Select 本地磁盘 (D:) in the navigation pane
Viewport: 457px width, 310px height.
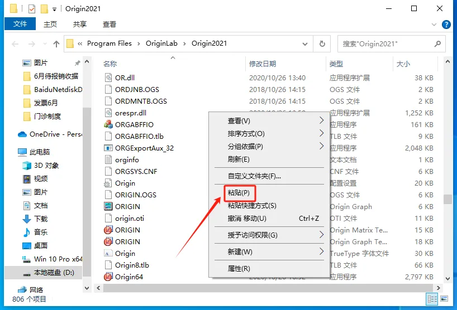(x=44, y=273)
